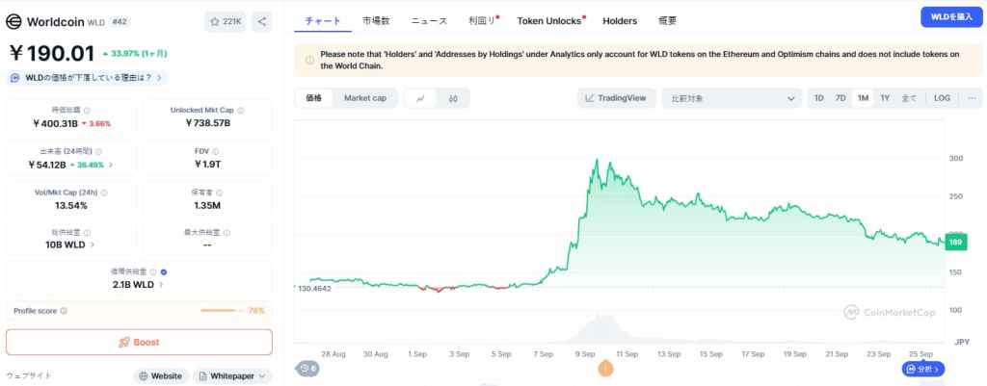Screen dimensions: 987x386
Task: Click the 1.35M holders value
Action: pos(207,206)
